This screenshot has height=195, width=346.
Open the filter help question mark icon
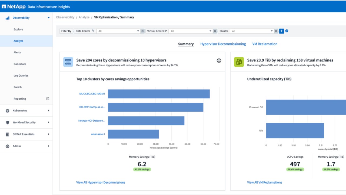pos(287,31)
